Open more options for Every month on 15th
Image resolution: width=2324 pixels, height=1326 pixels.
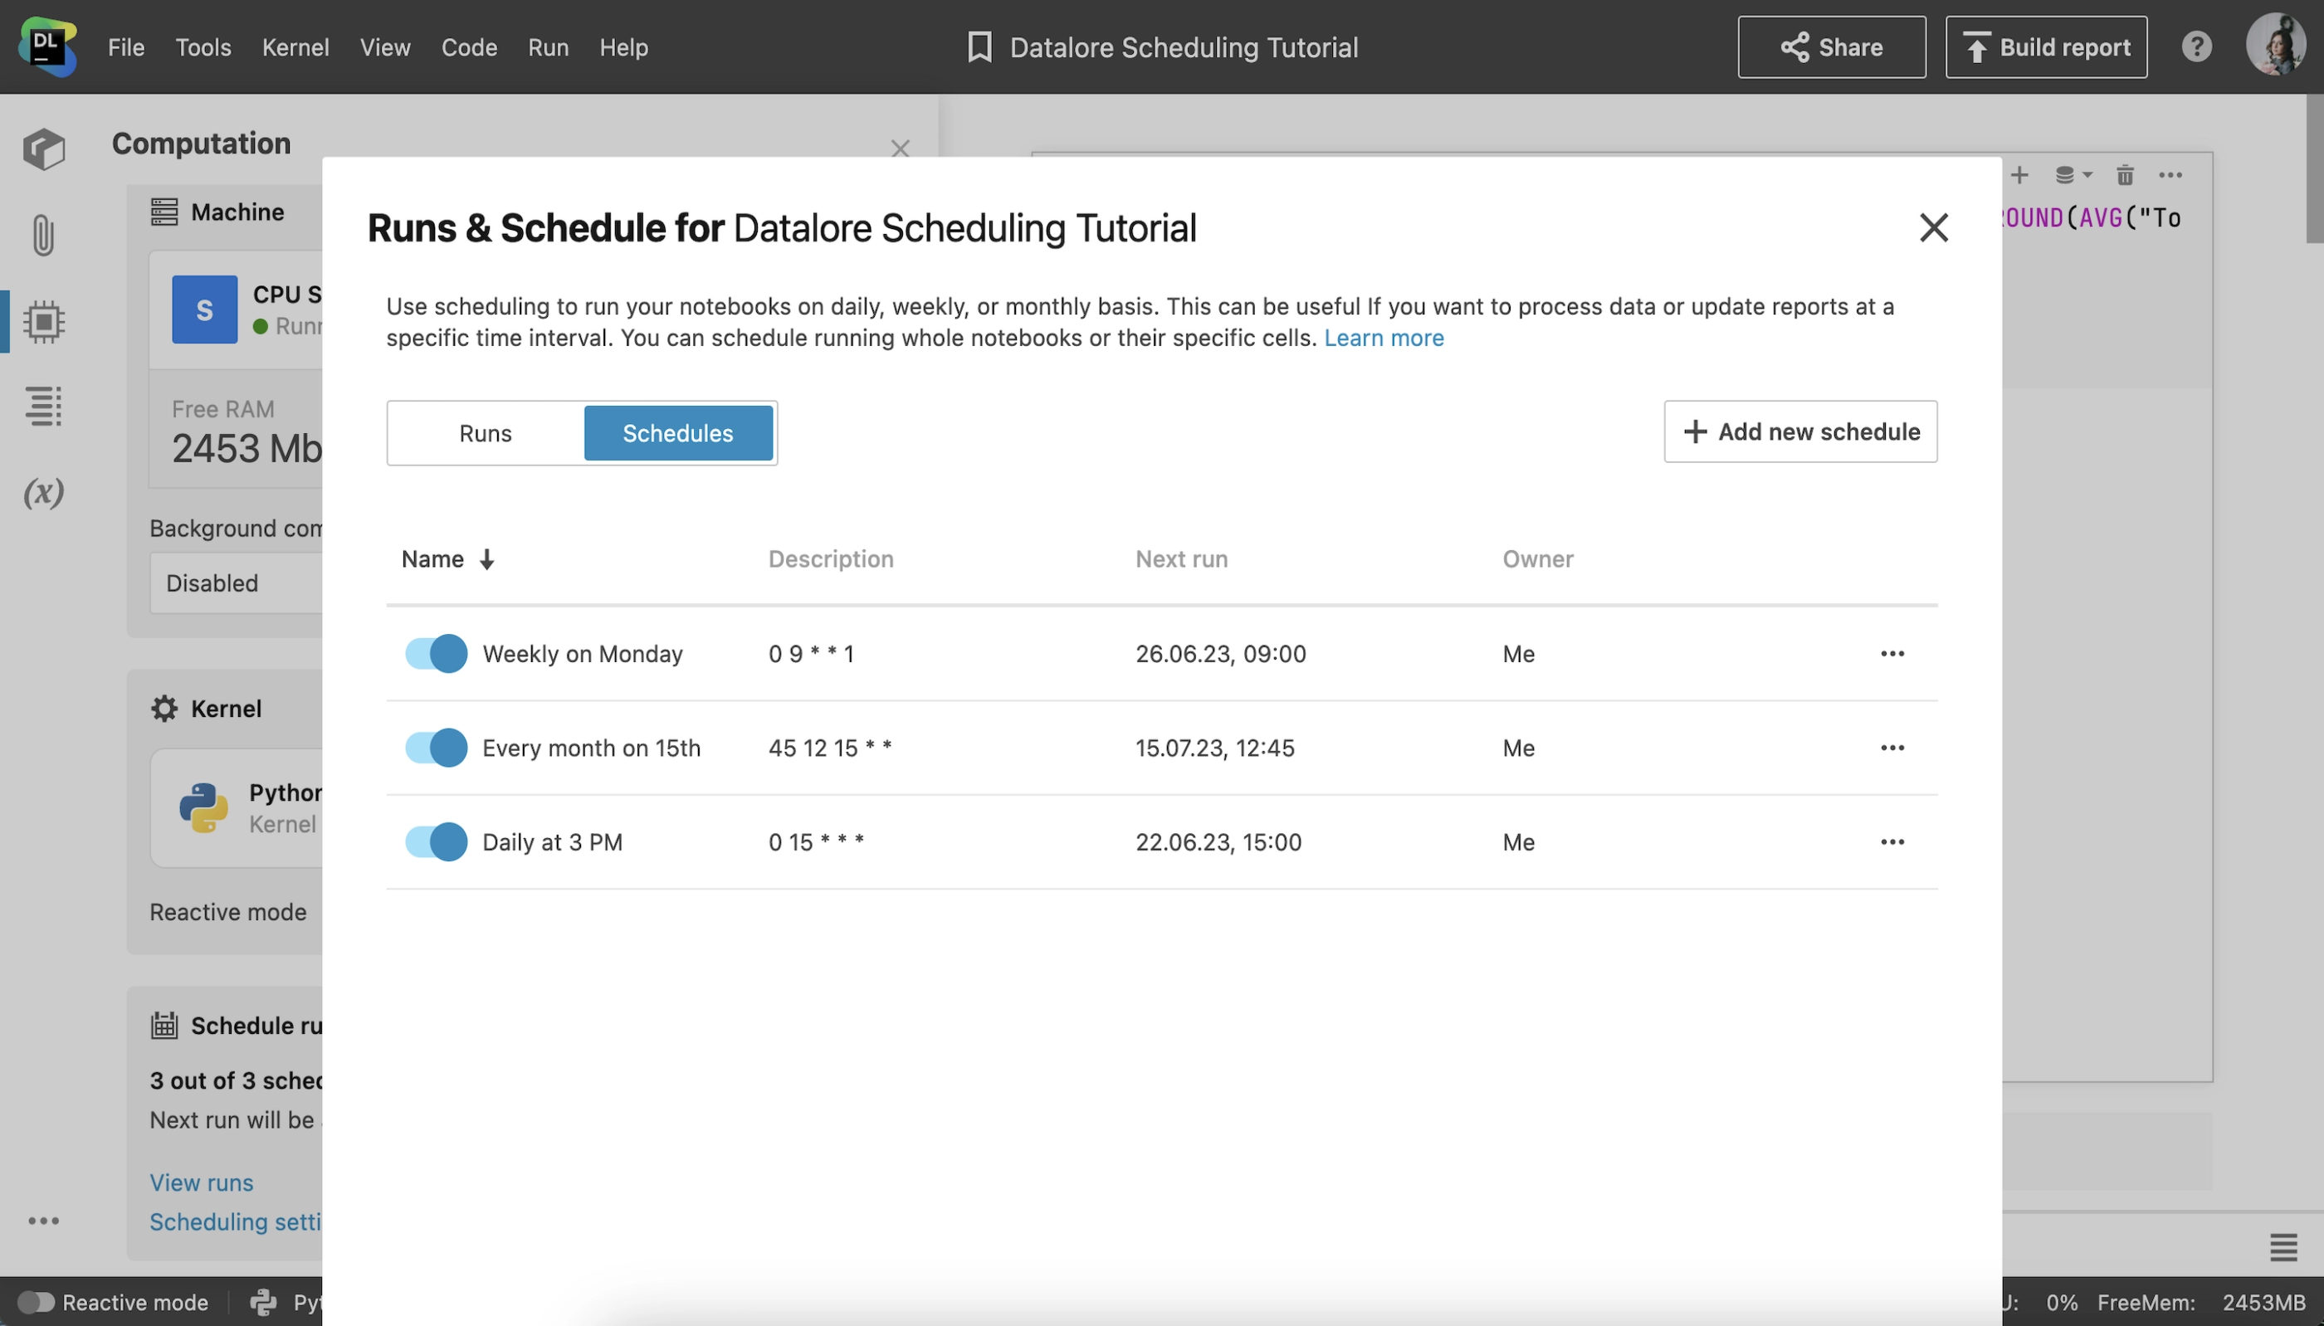(x=1892, y=748)
